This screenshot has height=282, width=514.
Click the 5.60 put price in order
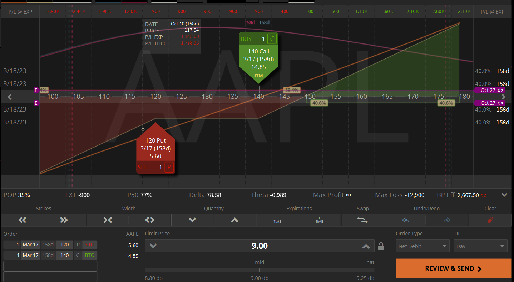coord(133,245)
